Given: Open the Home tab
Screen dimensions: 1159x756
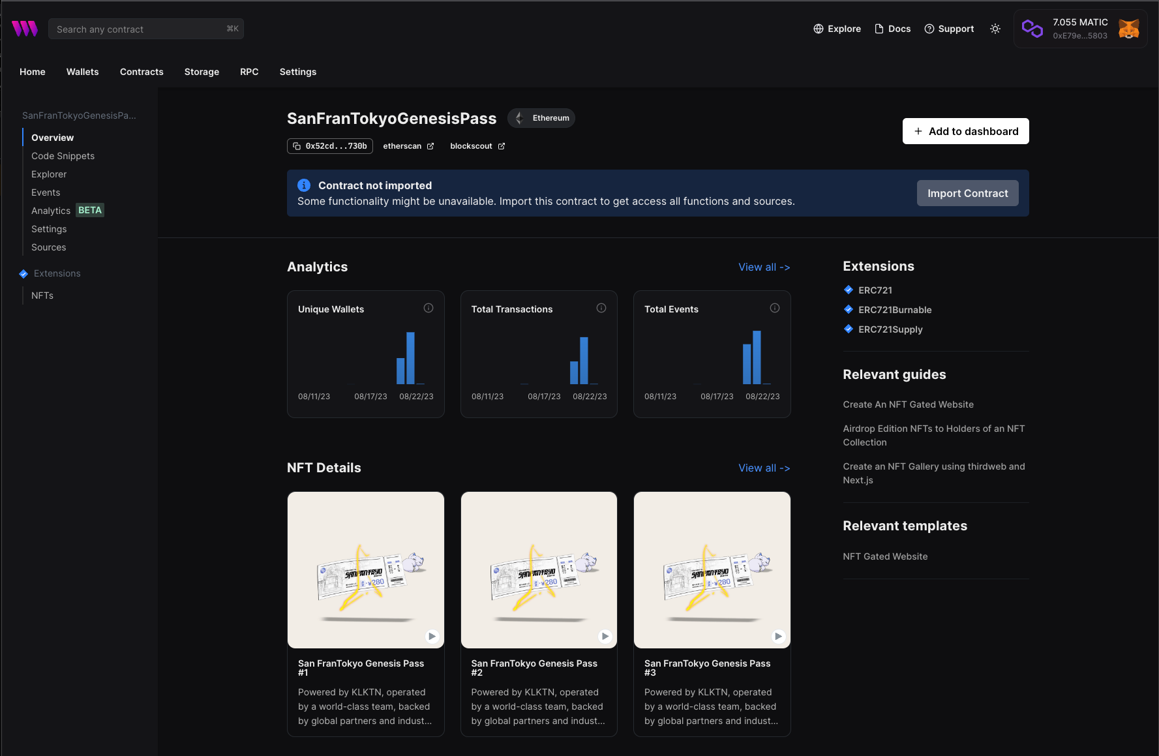Looking at the screenshot, I should tap(33, 72).
